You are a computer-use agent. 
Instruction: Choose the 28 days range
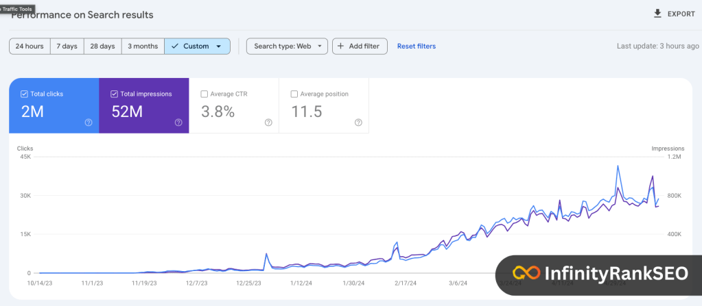point(102,47)
